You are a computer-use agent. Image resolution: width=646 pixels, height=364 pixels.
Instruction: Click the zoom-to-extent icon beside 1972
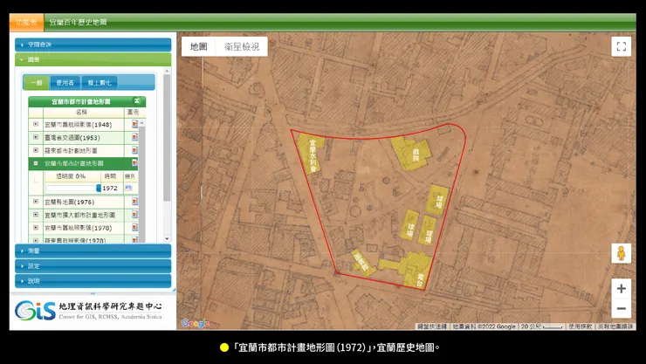128,188
